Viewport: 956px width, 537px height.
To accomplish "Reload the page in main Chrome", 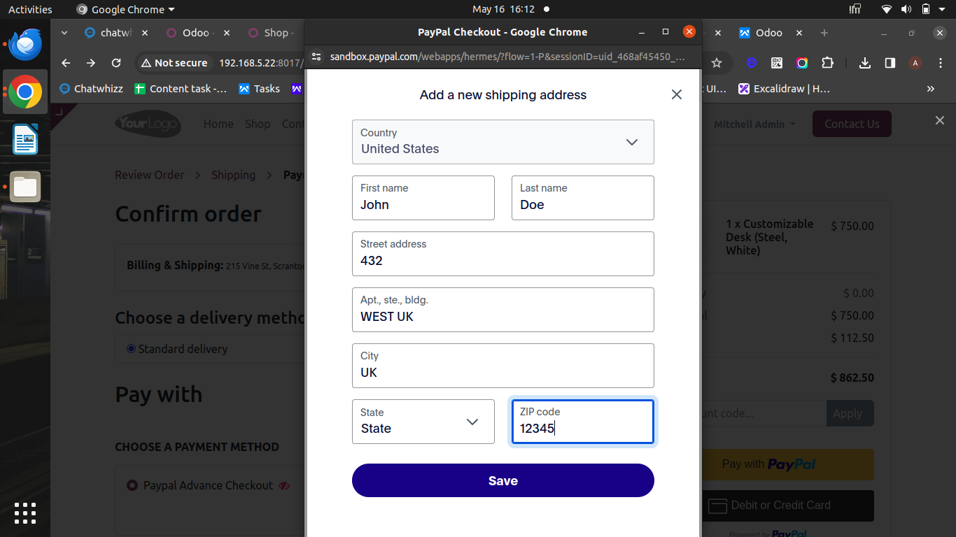I will (x=116, y=63).
